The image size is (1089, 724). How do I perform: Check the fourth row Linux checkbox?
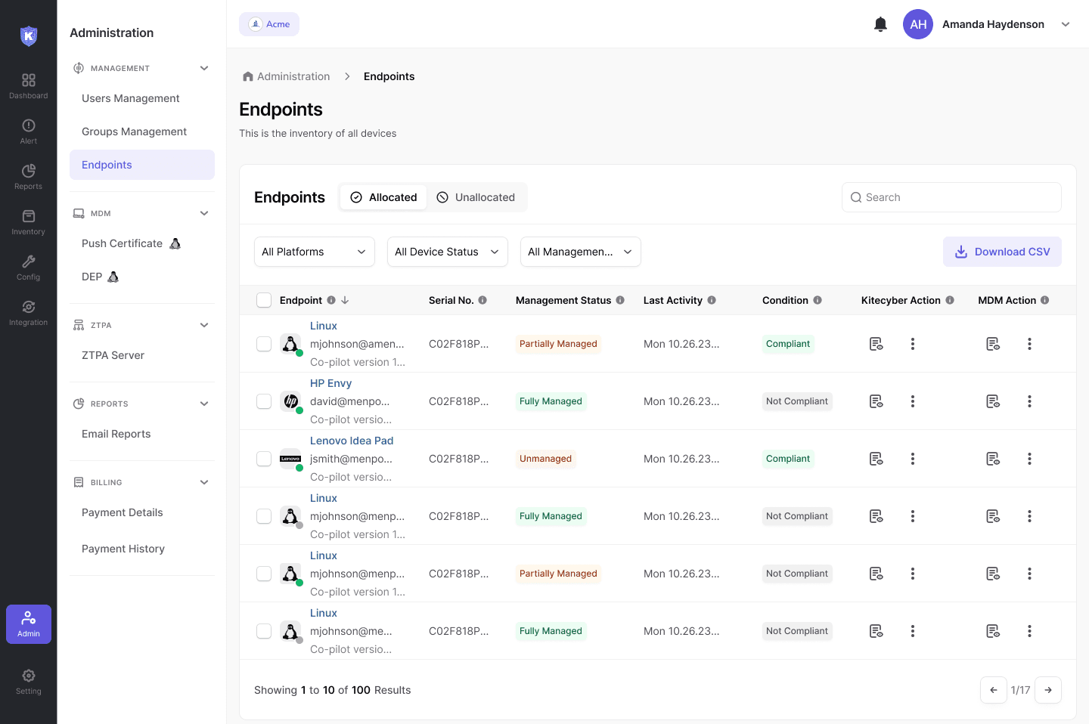pos(264,516)
